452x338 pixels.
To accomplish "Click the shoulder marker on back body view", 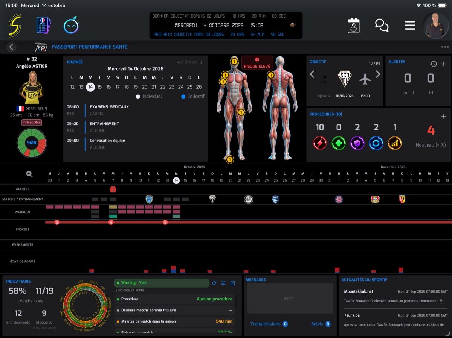I will click(270, 75).
